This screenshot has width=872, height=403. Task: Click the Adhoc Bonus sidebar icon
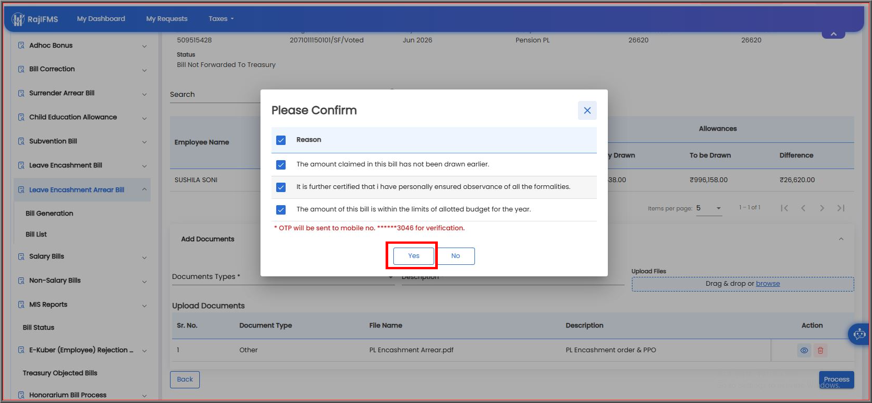[x=21, y=46]
